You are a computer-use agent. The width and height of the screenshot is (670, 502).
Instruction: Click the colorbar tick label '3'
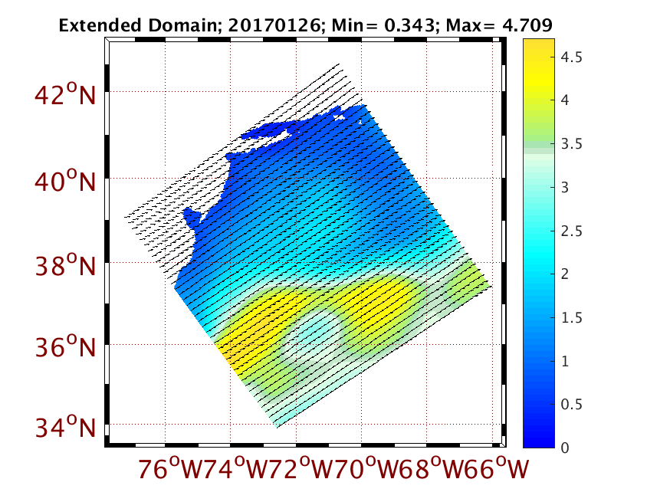coord(565,187)
